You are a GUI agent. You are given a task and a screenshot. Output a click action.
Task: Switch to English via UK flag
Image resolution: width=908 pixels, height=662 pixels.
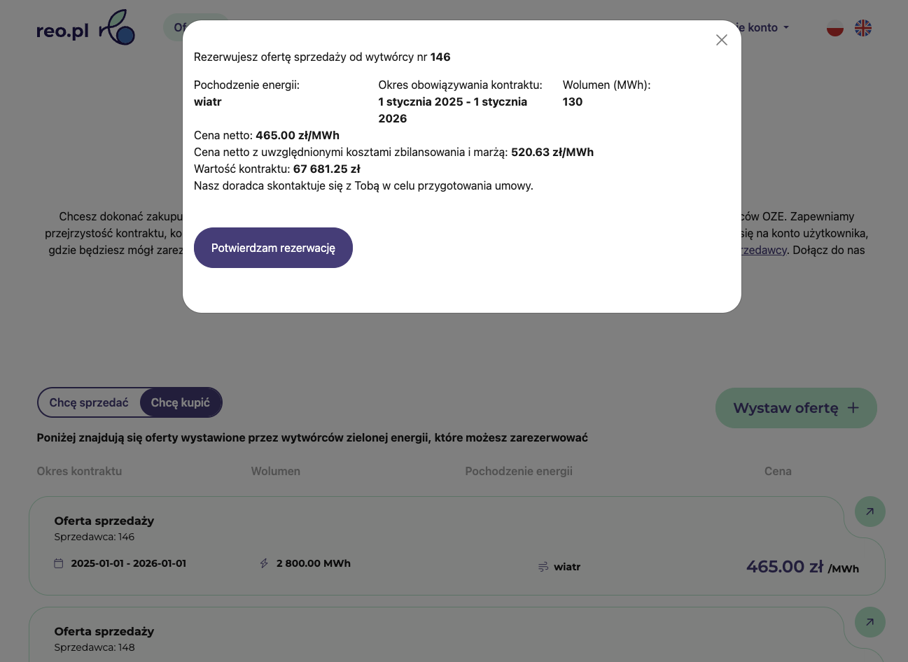863,28
